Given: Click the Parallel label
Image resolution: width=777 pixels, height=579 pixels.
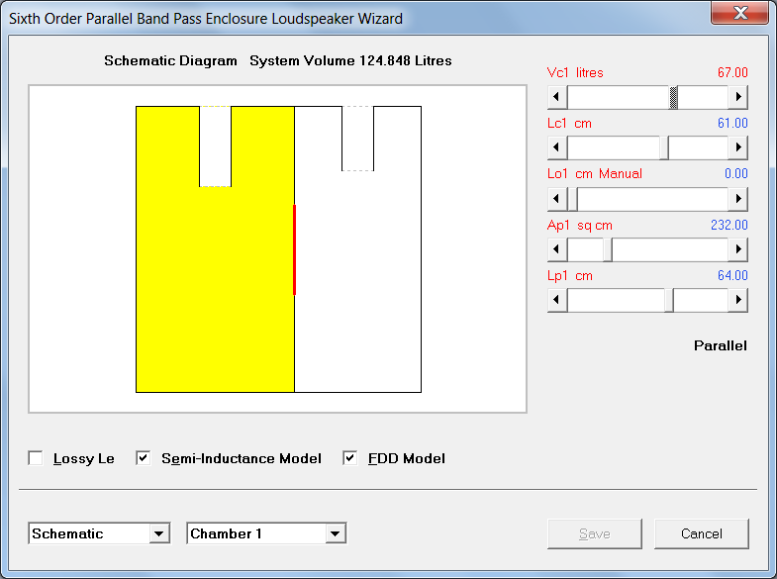Looking at the screenshot, I should [720, 345].
